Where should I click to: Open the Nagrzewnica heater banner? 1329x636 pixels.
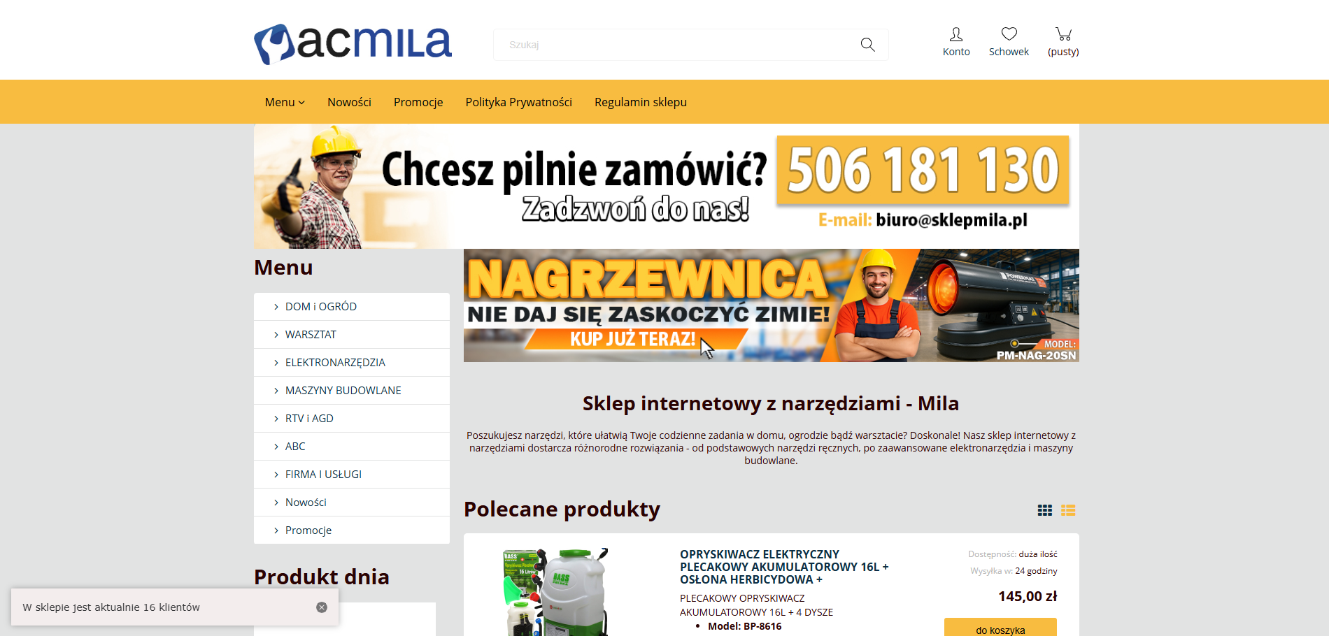click(x=772, y=305)
